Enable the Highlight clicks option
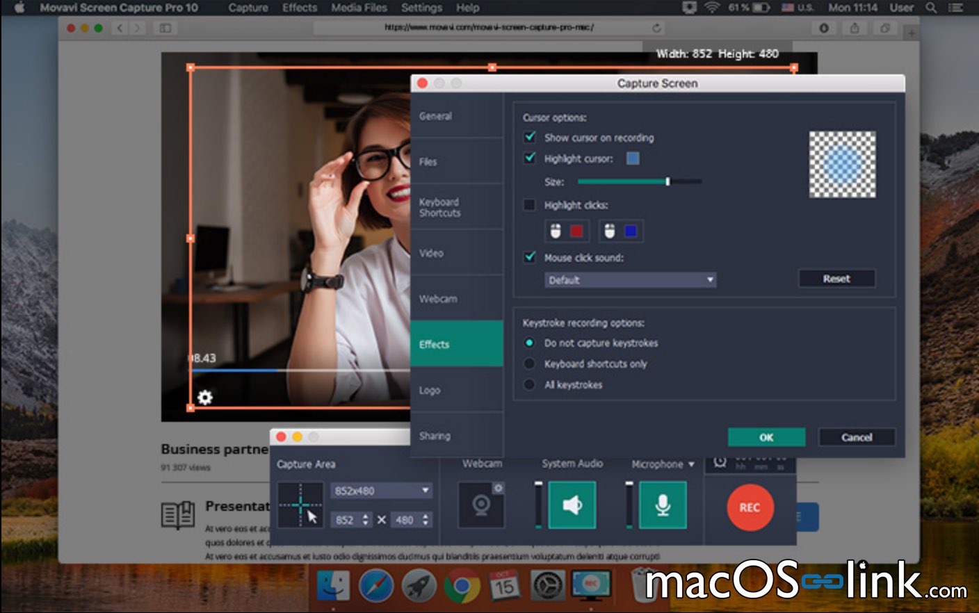Viewport: 979px width, 613px height. 531,205
